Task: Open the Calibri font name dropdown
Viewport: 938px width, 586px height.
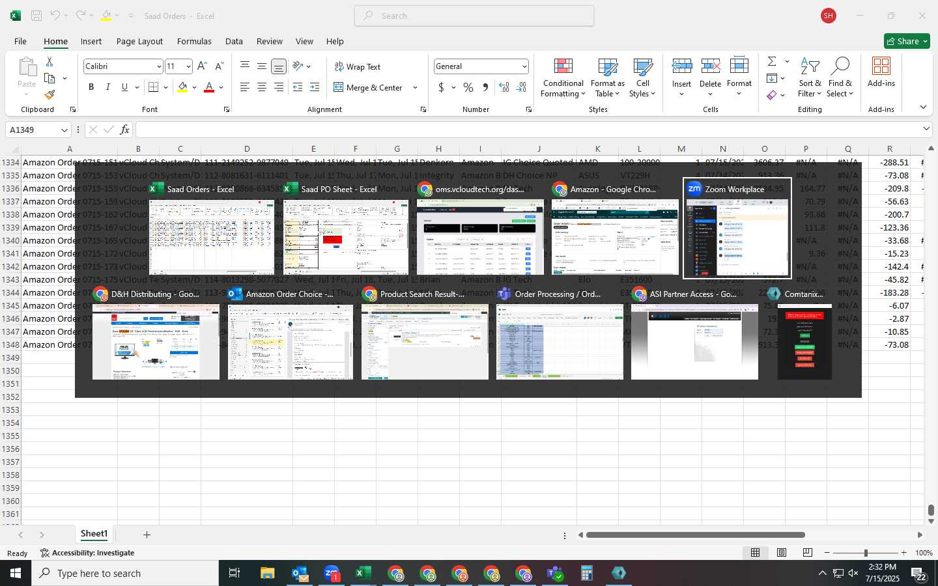Action: pyautogui.click(x=158, y=66)
